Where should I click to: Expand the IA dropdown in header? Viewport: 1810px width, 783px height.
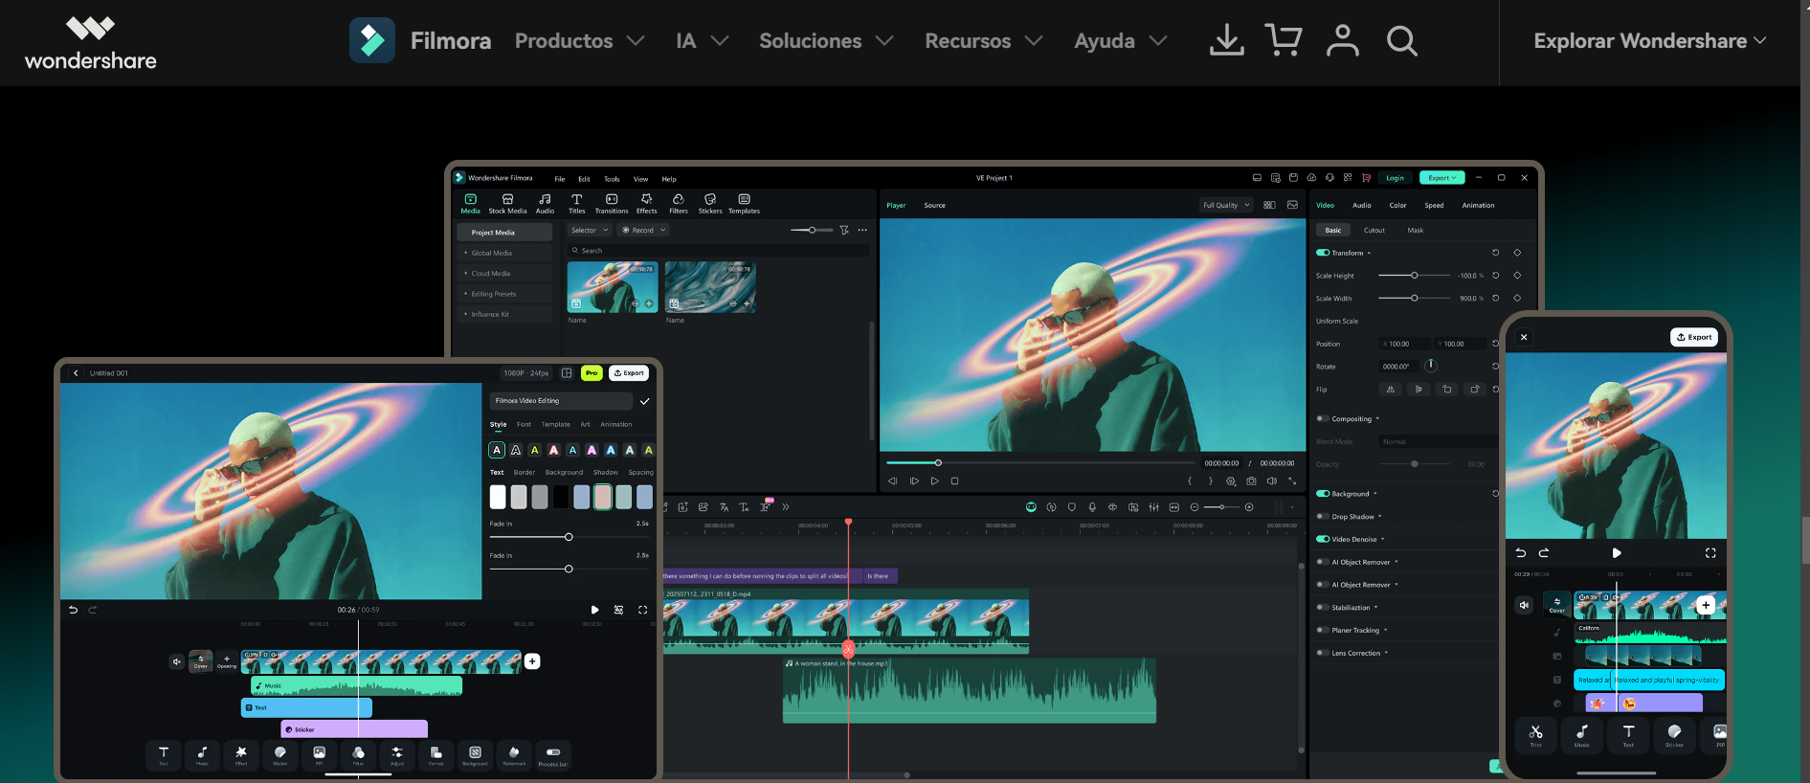[x=703, y=41]
